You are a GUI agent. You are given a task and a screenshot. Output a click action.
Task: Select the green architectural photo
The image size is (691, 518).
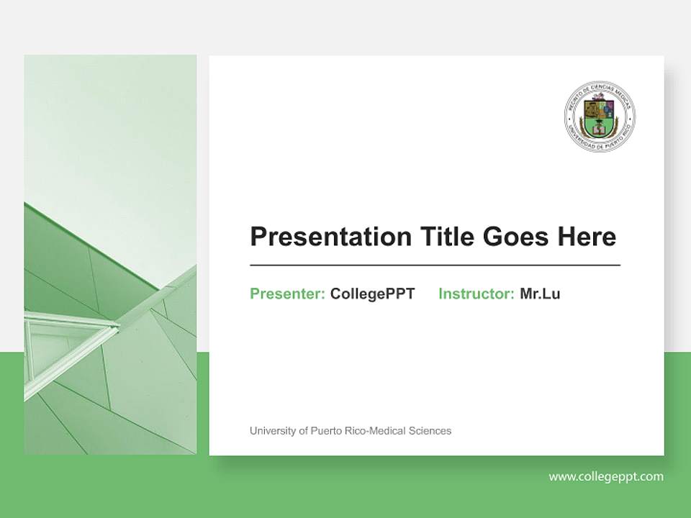click(110, 255)
